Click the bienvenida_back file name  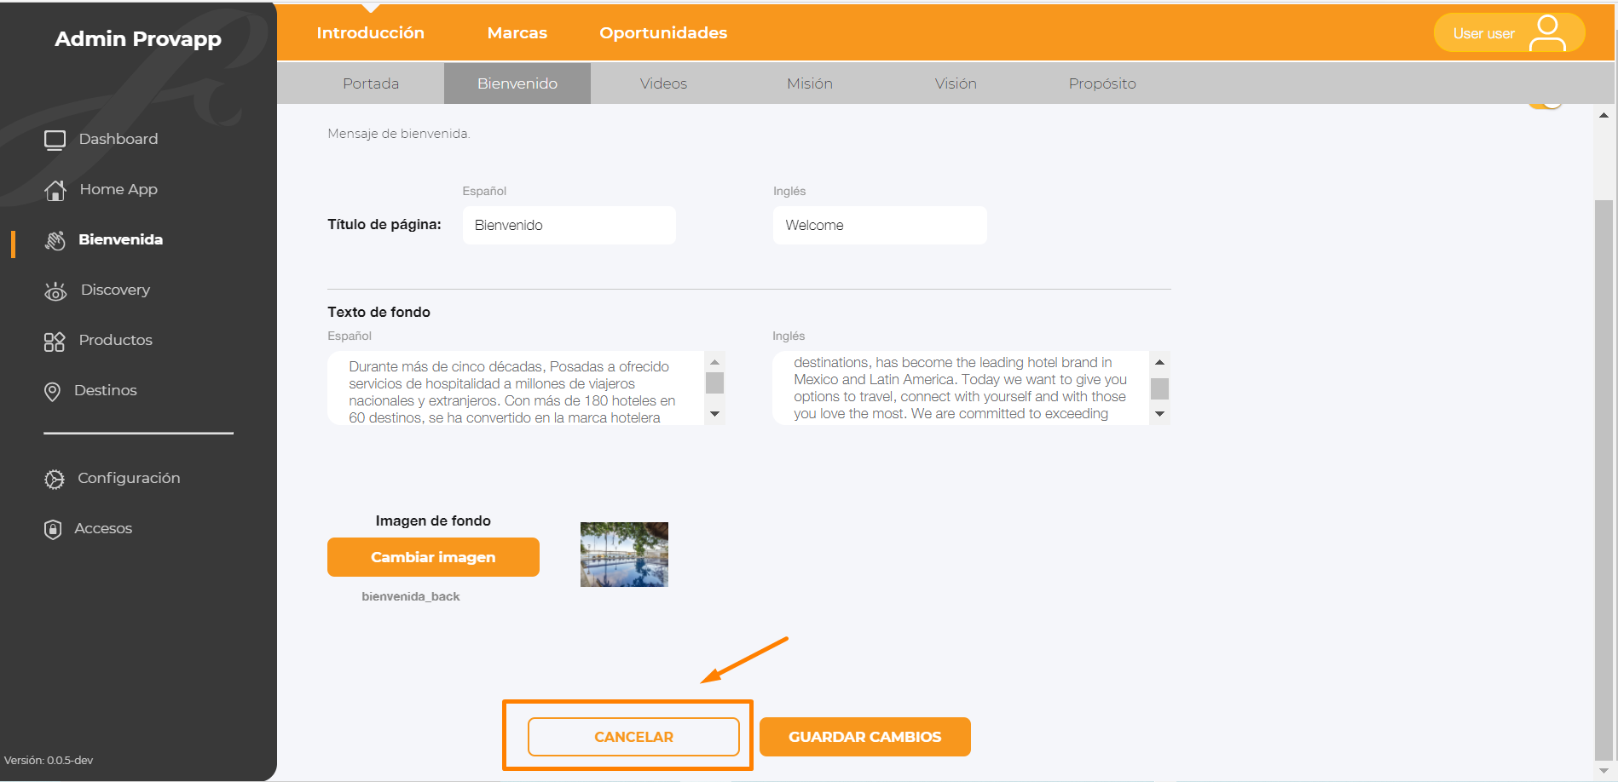411,596
